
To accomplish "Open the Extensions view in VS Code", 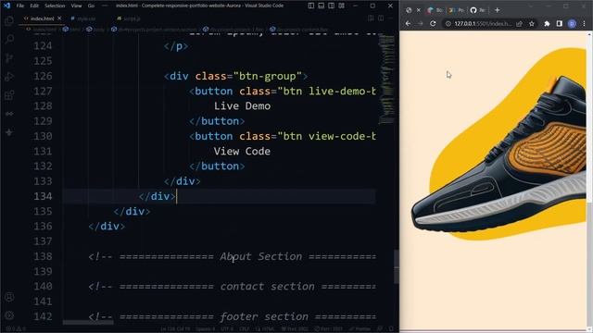I will [x=9, y=94].
